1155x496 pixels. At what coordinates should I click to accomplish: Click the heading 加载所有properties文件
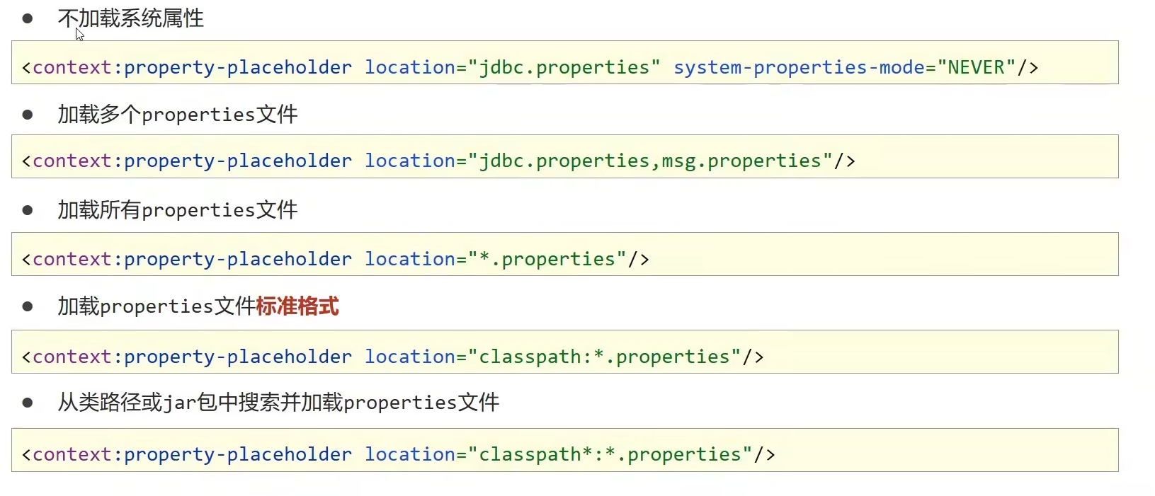(178, 210)
